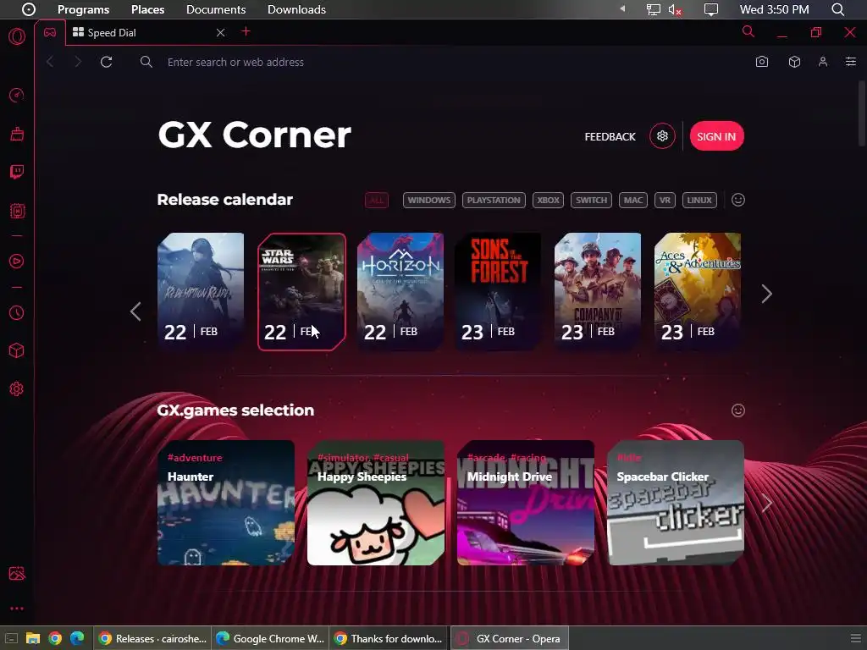The width and height of the screenshot is (867, 650).
Task: Click the SIGN IN button
Action: point(716,136)
